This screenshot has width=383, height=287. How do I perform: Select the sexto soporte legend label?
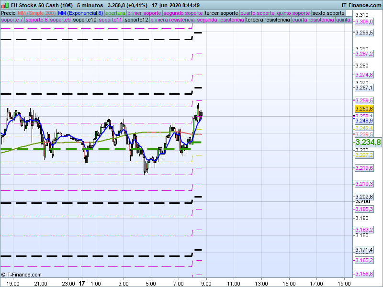point(328,13)
